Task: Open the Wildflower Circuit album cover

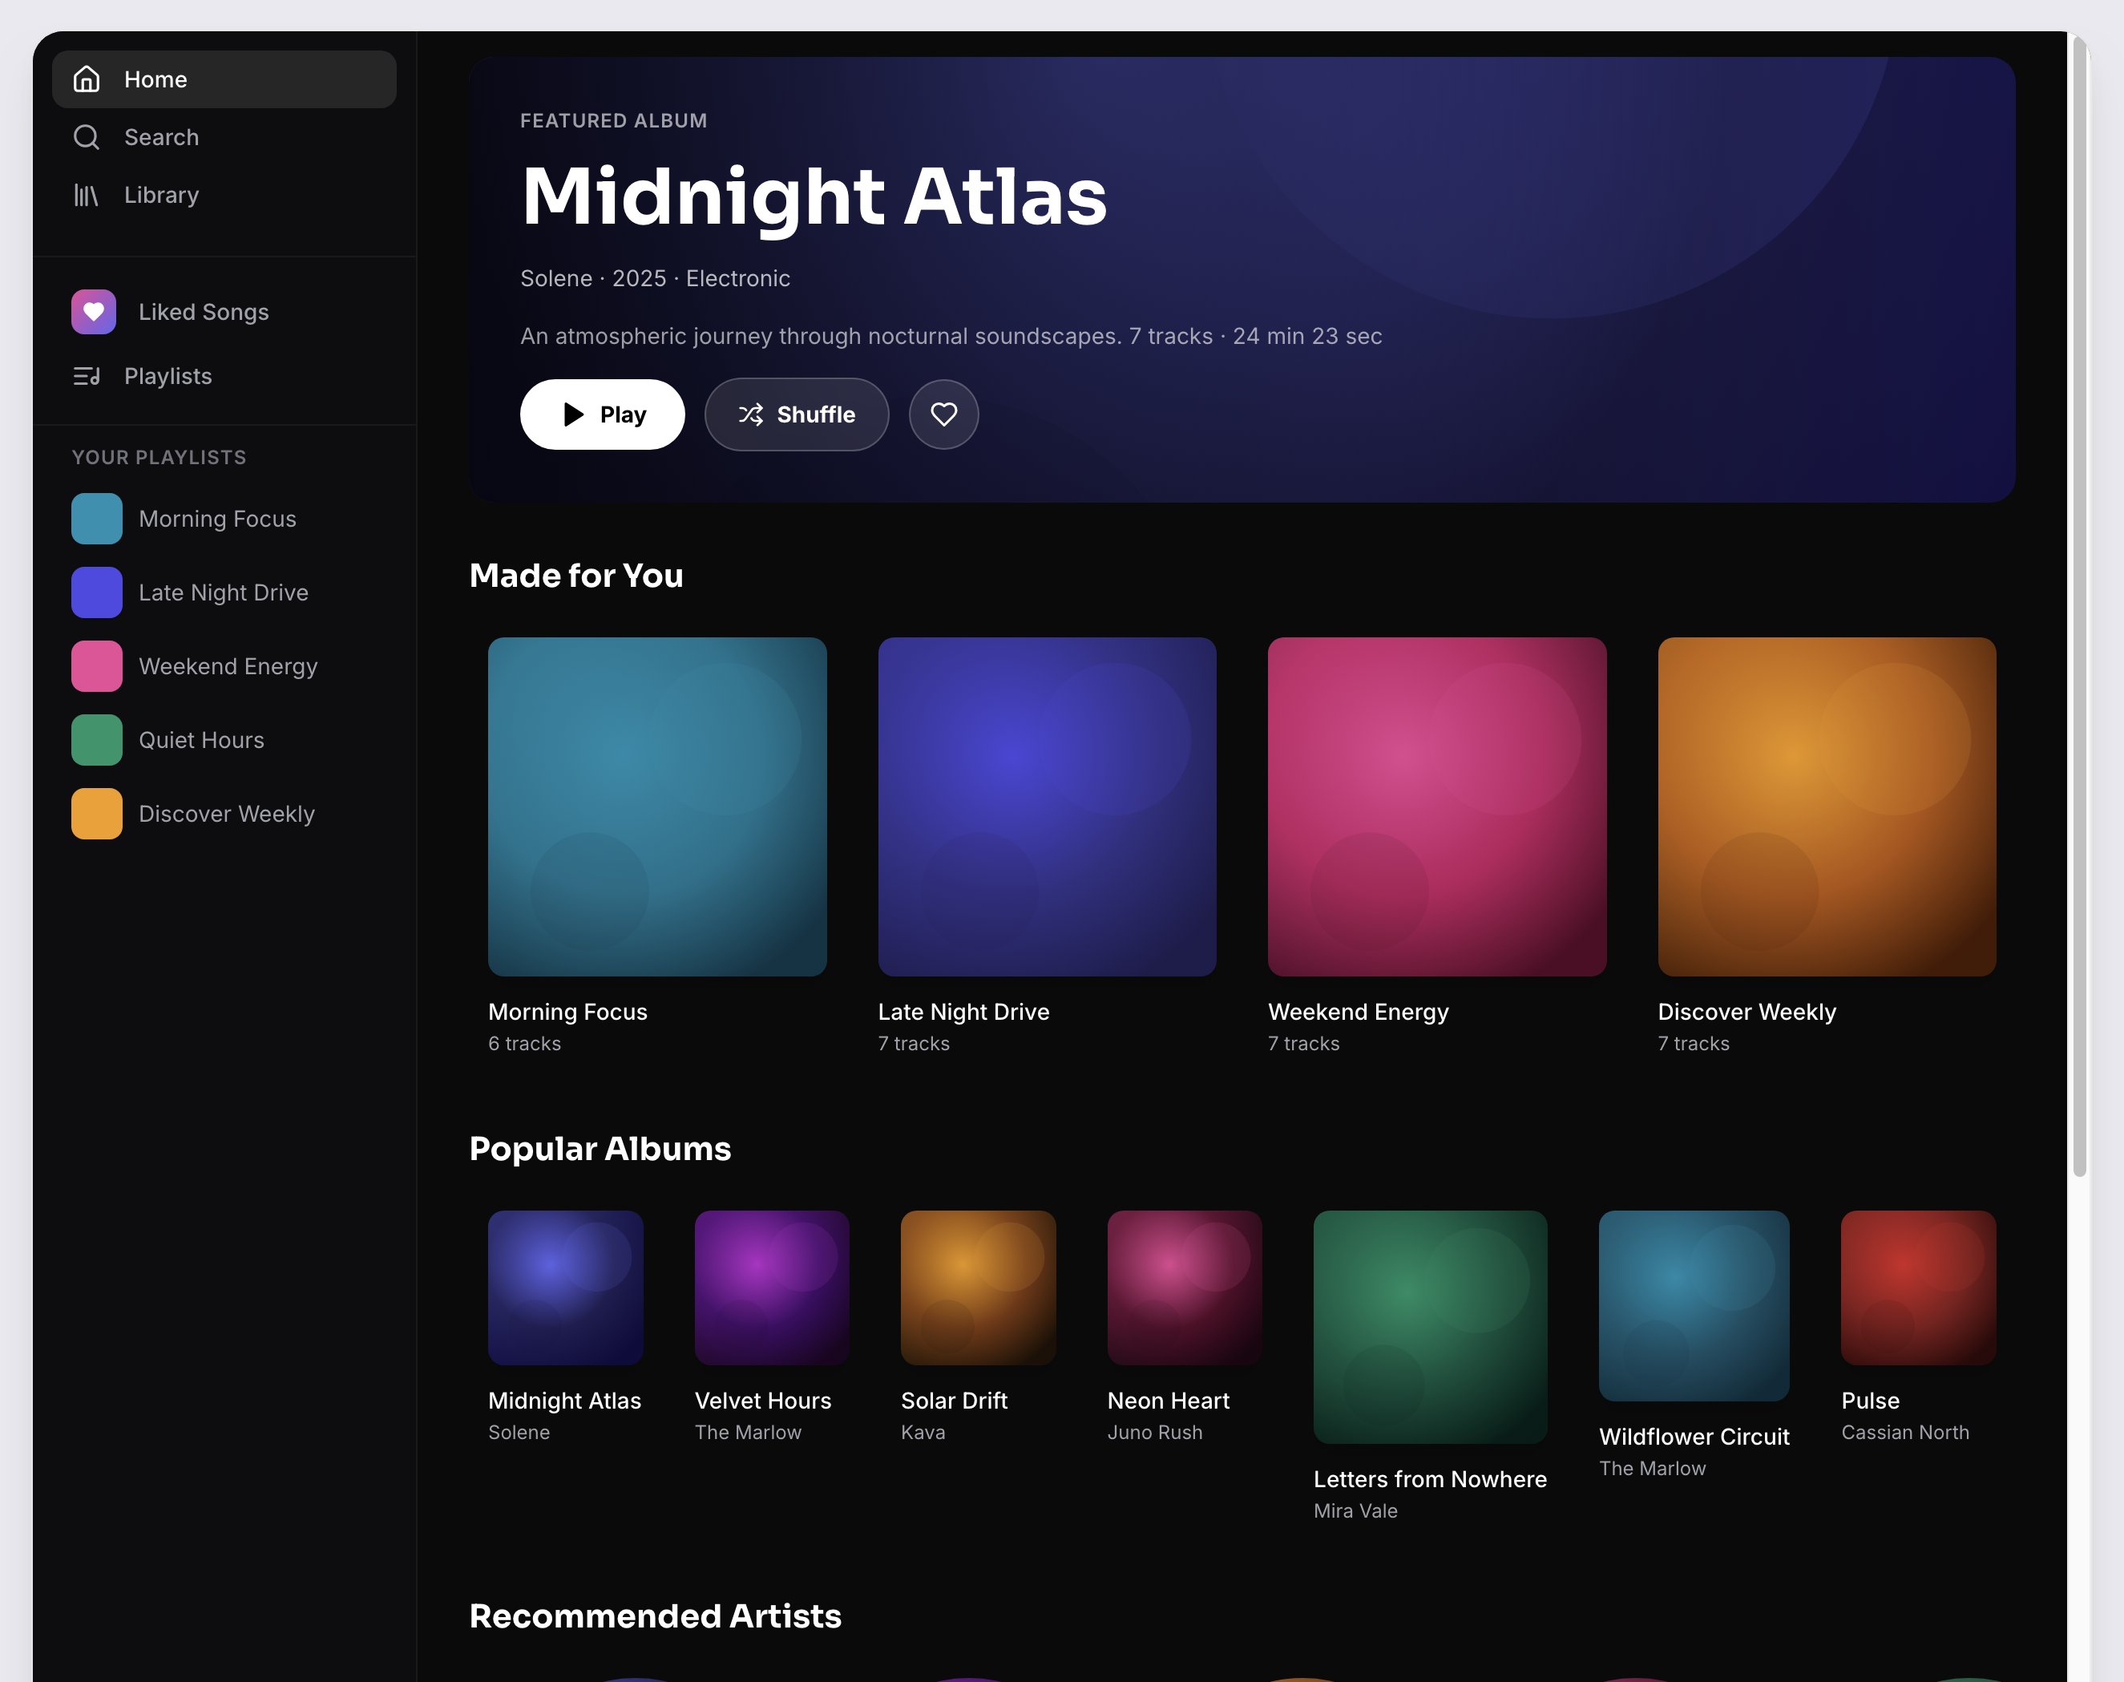Action: point(1694,1306)
